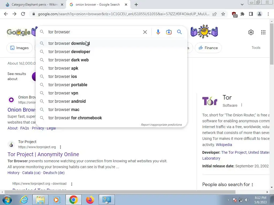274x205 pixels.
Task: Open the media player taskbar icon
Action: point(57,200)
